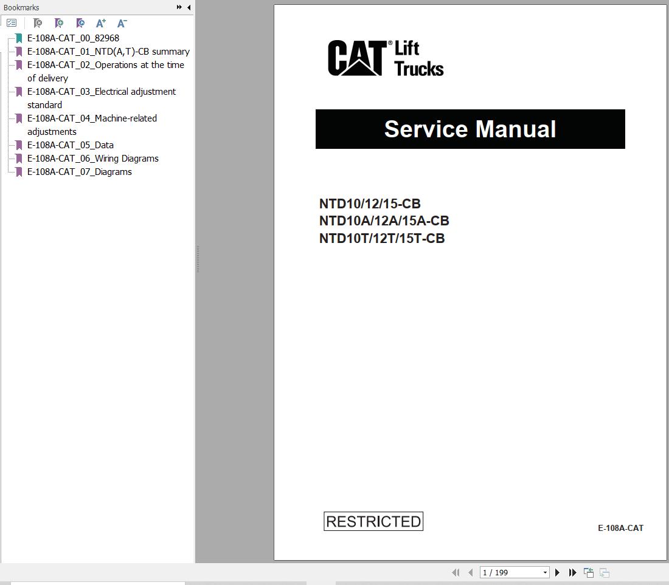This screenshot has height=585, width=669.
Task: Decrease bookmark text size with A- icon
Action: pyautogui.click(x=122, y=22)
